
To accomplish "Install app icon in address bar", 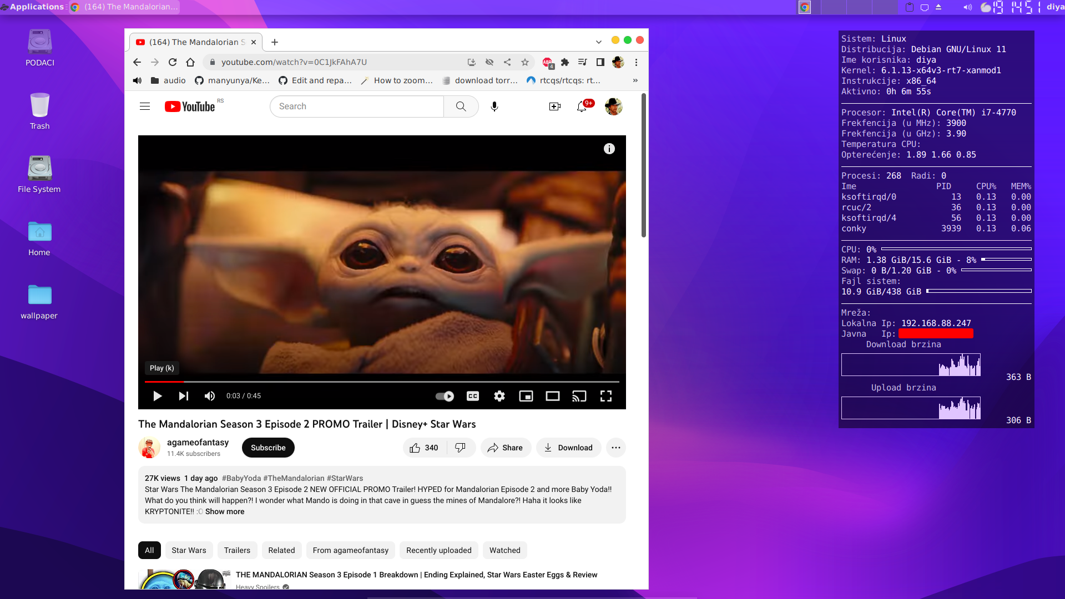I will 471,62.
